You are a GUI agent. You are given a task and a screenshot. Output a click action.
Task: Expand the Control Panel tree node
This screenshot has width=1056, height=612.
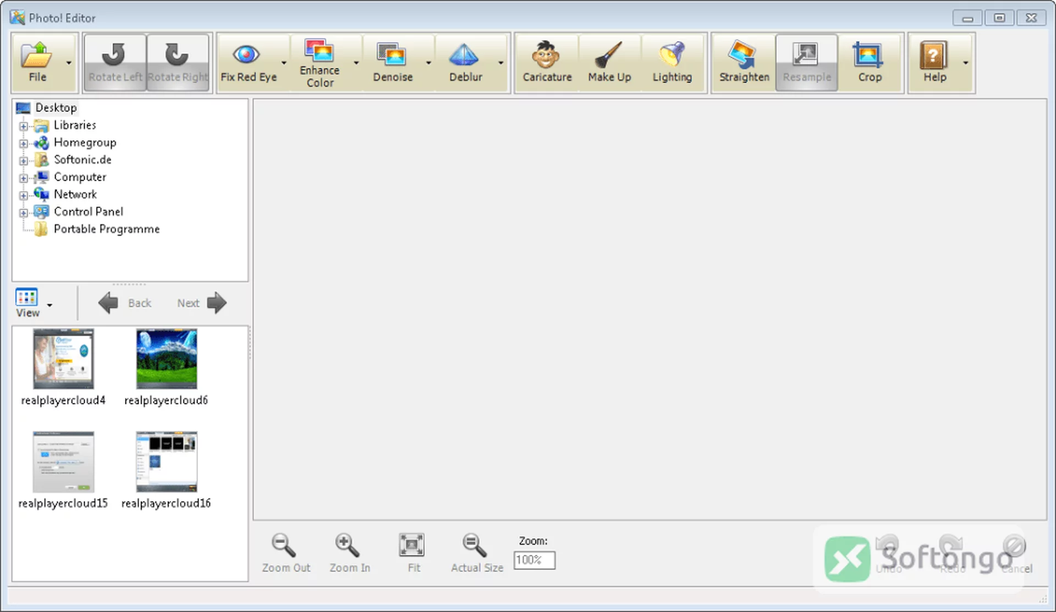[x=23, y=213]
